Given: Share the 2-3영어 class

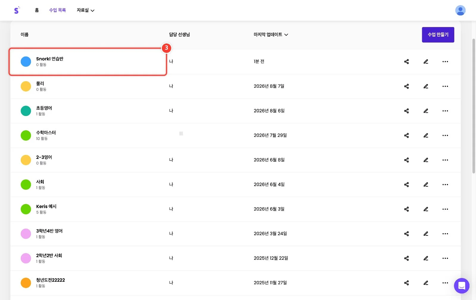Looking at the screenshot, I should click(x=406, y=160).
